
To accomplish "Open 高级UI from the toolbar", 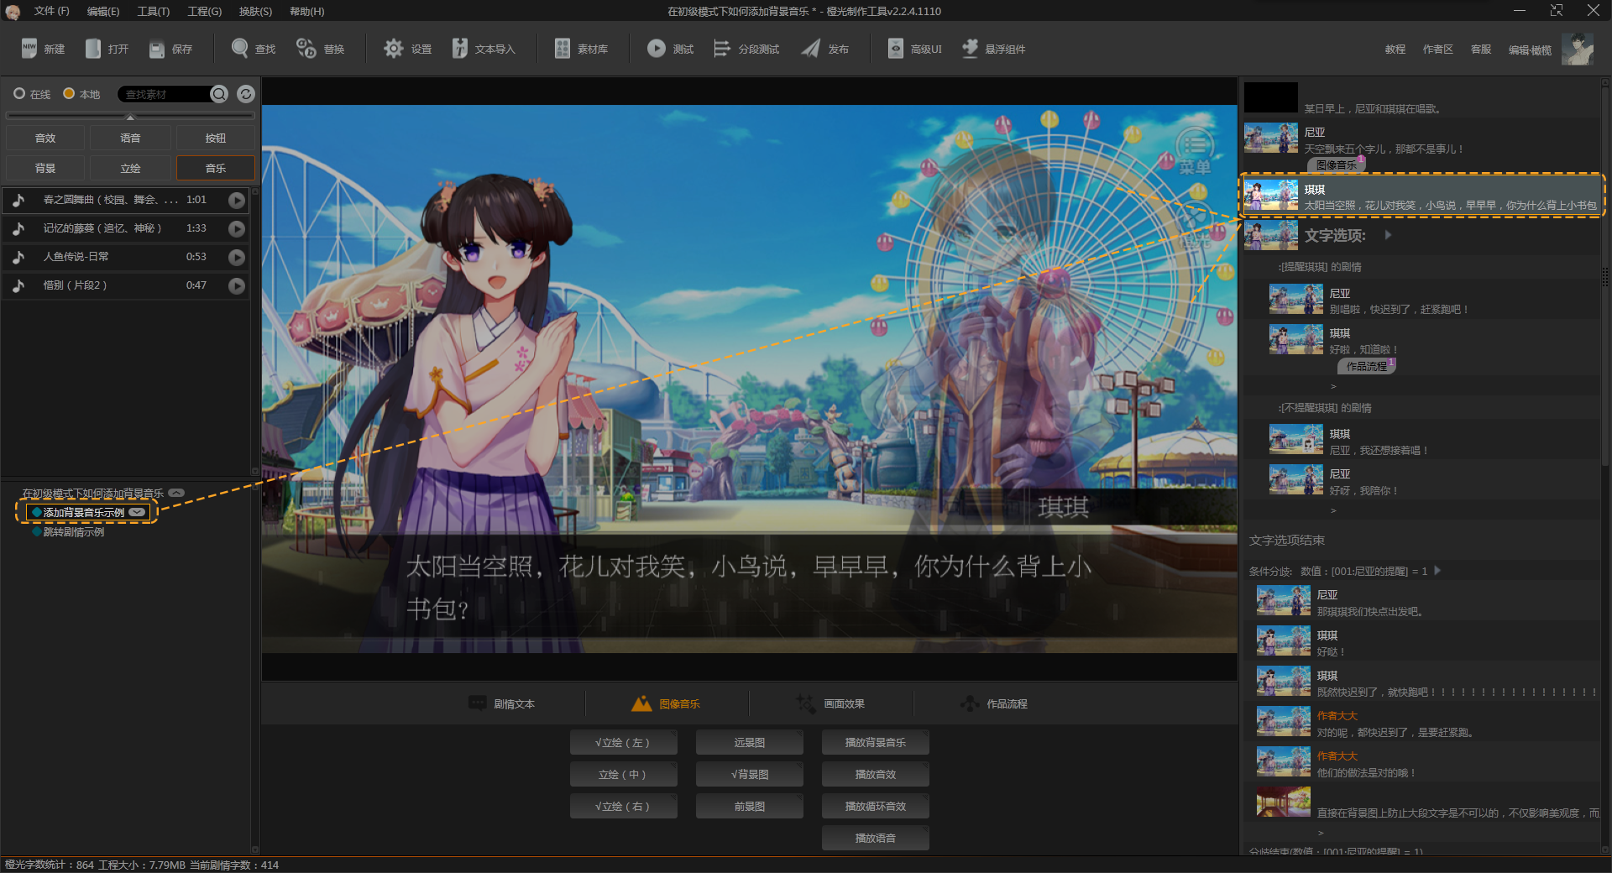I will 896,49.
